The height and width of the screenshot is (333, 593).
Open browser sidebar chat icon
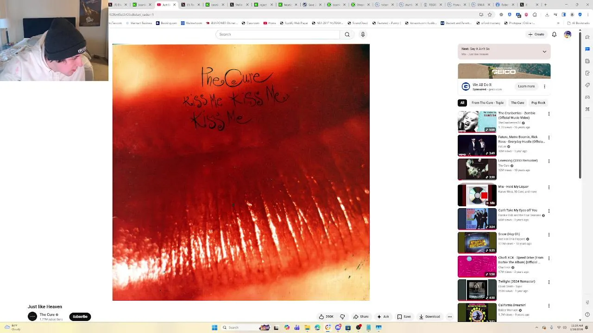[587, 49]
